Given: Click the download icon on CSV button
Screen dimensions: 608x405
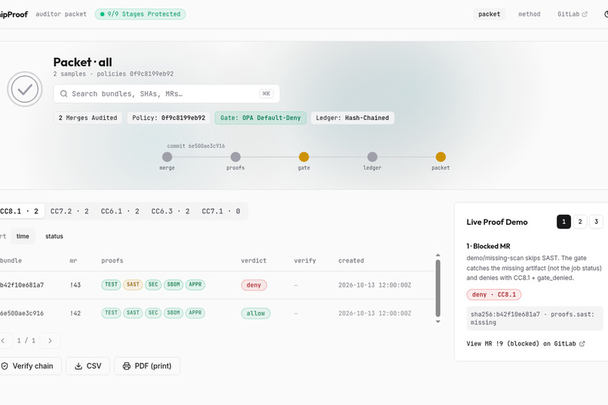Looking at the screenshot, I should tap(78, 366).
